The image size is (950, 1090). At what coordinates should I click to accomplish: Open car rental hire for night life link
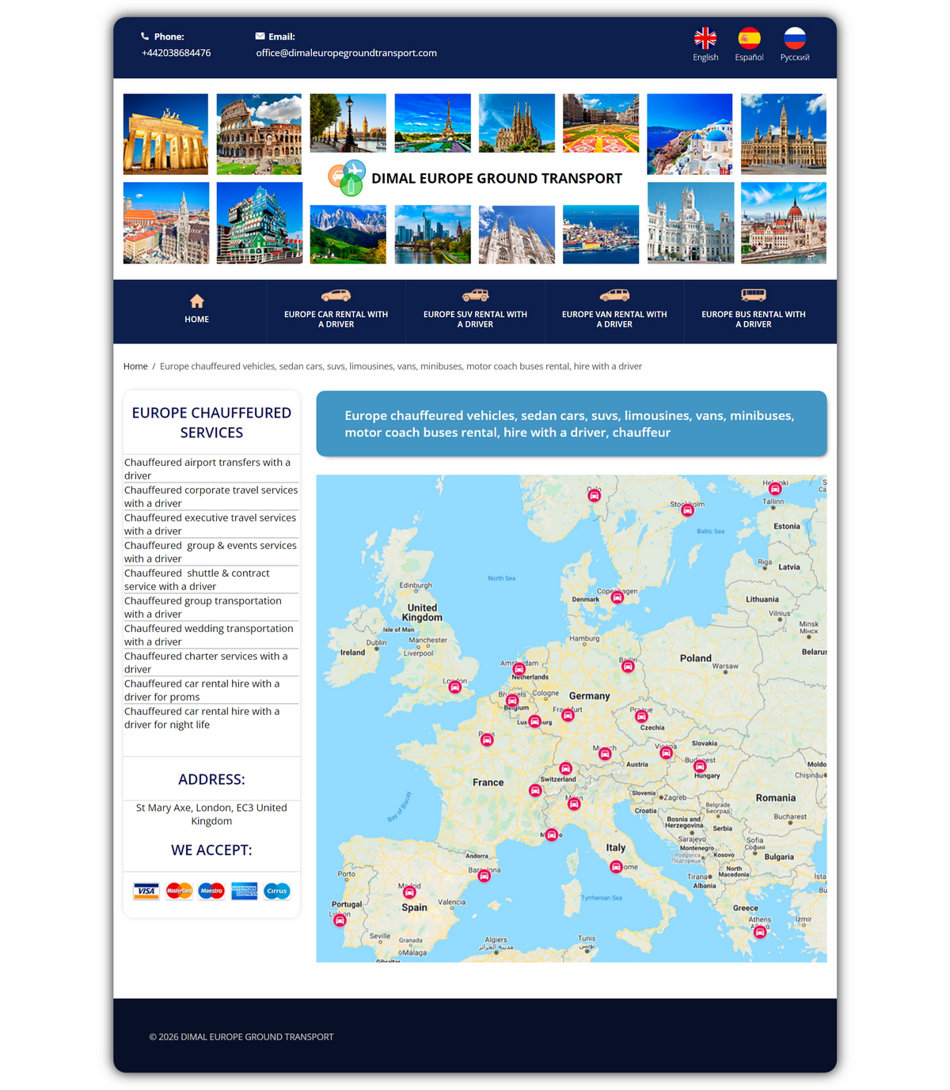211,718
